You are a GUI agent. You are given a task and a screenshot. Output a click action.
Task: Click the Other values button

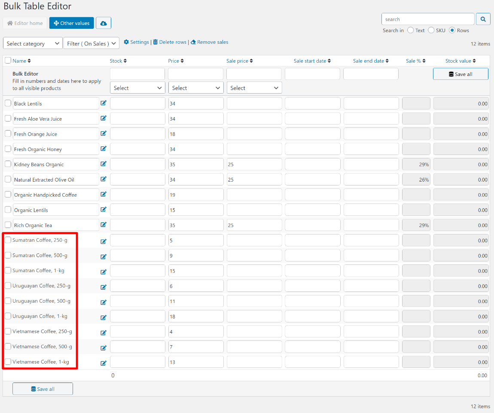[x=71, y=23]
